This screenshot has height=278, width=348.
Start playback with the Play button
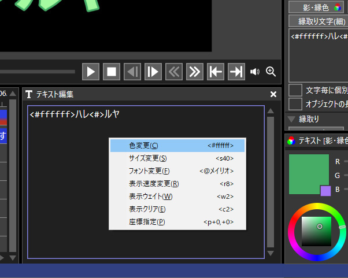[x=91, y=72]
